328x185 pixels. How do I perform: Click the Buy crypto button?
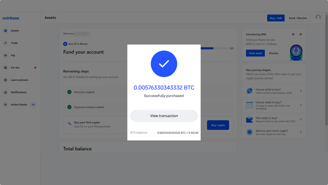tap(218, 125)
